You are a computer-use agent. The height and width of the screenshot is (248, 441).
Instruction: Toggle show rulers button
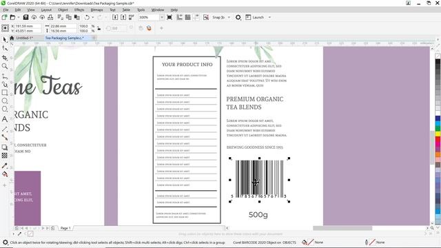179,17
